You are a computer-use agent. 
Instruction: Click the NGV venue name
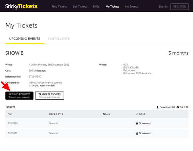pos(125,65)
